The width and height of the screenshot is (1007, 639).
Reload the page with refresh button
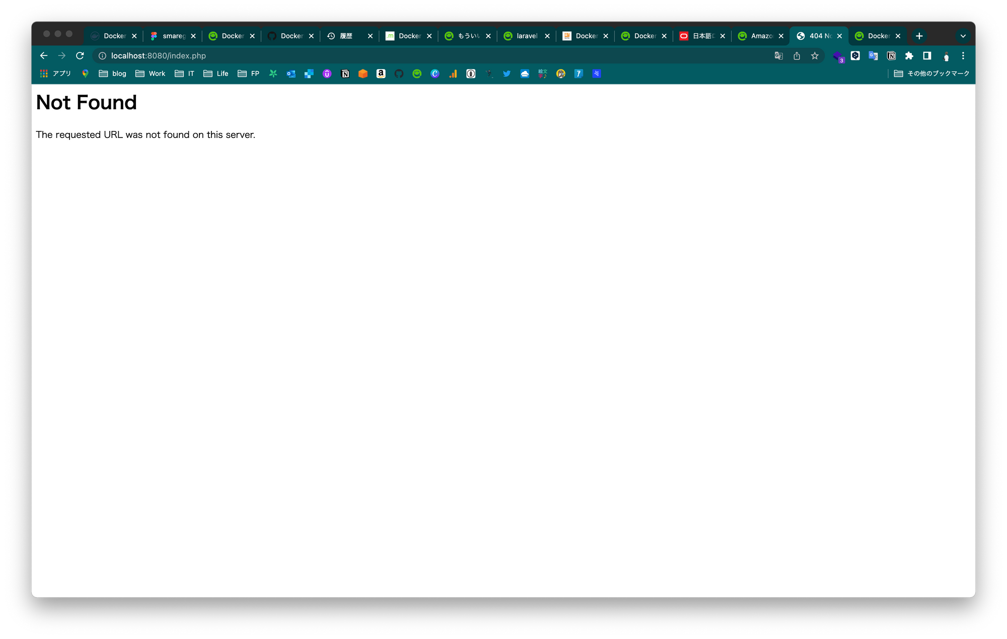(80, 56)
